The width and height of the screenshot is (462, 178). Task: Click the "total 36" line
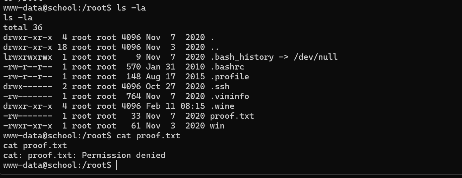(x=23, y=27)
